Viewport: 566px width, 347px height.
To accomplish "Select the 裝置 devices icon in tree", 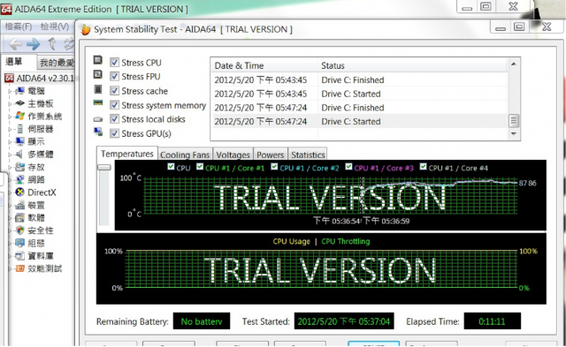I will (19, 205).
